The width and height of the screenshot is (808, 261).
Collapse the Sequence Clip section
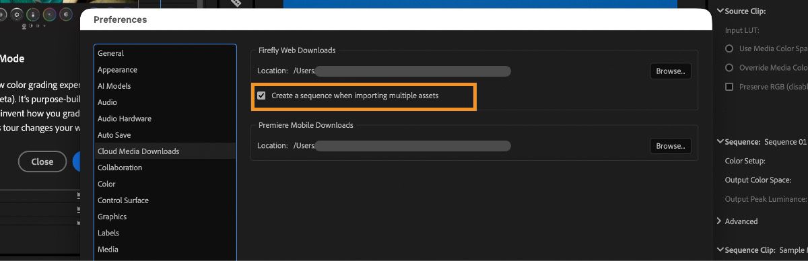click(720, 250)
